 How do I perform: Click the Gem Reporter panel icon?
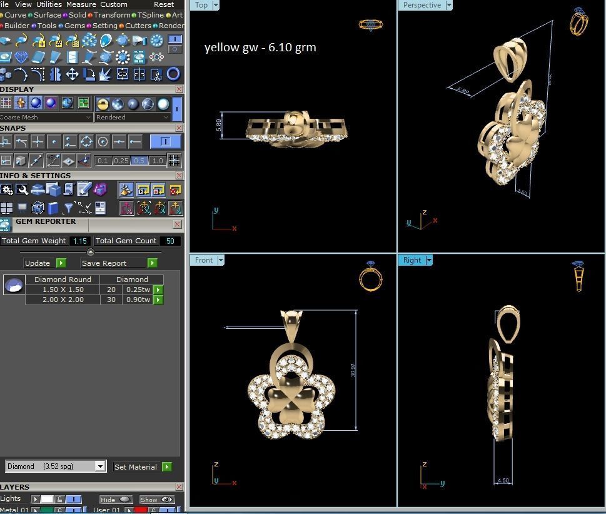click(x=5, y=225)
